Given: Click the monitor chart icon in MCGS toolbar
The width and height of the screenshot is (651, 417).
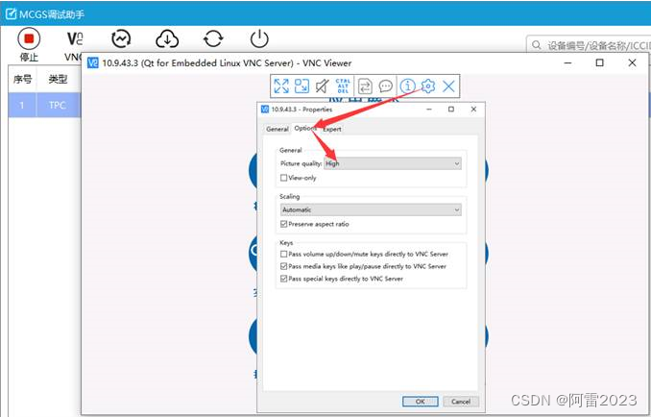Looking at the screenshot, I should [x=121, y=39].
